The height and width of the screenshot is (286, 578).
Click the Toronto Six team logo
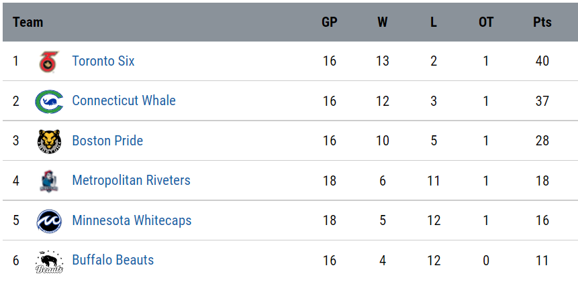coord(49,62)
